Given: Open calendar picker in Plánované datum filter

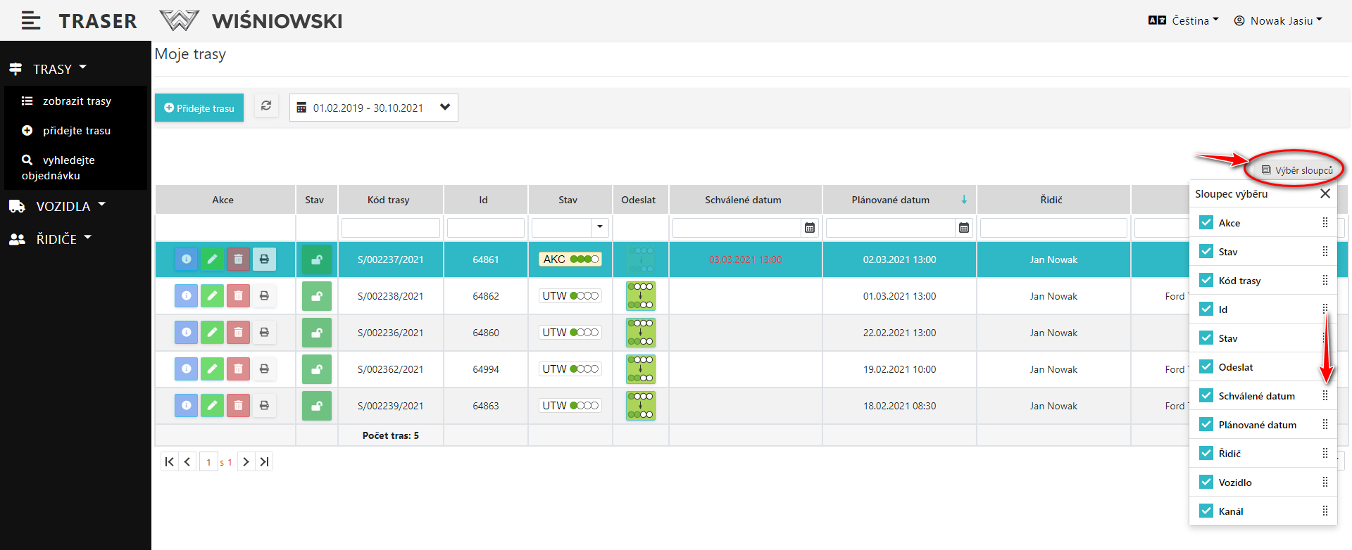Looking at the screenshot, I should (x=963, y=228).
